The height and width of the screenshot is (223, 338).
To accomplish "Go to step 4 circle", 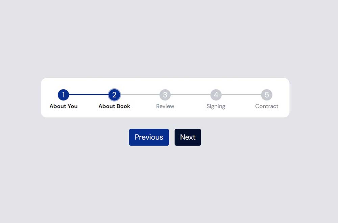I will pos(216,95).
